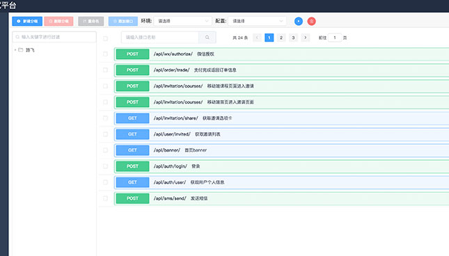
Task: Select page 1 in pagination
Action: point(269,38)
